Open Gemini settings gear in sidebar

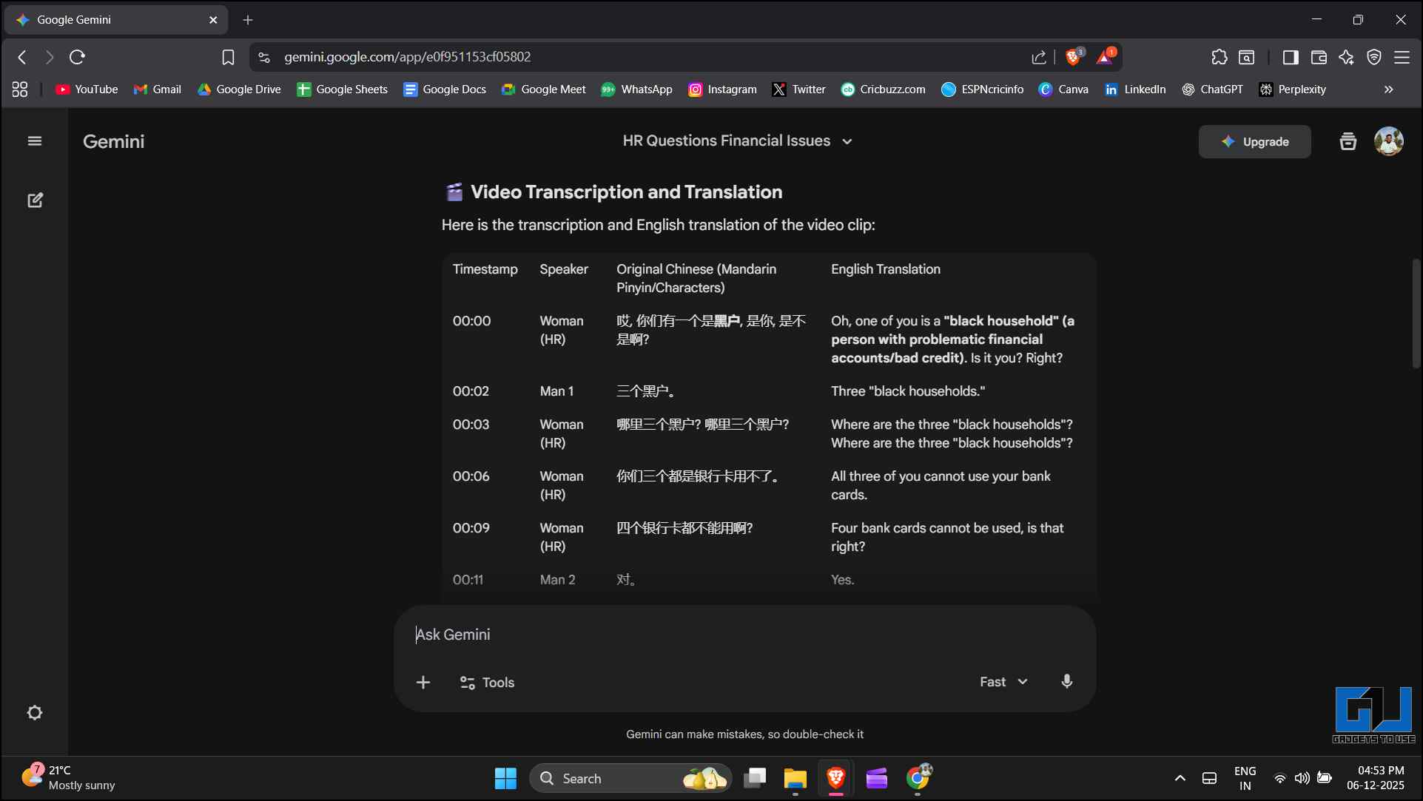pos(35,713)
